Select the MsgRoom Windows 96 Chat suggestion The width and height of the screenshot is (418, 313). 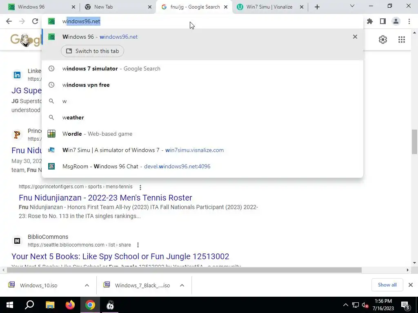click(x=202, y=166)
